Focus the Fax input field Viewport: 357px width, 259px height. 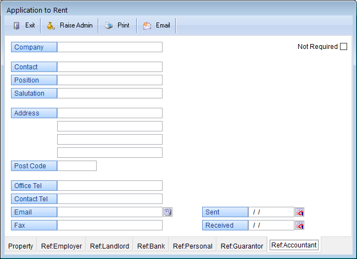coord(110,225)
